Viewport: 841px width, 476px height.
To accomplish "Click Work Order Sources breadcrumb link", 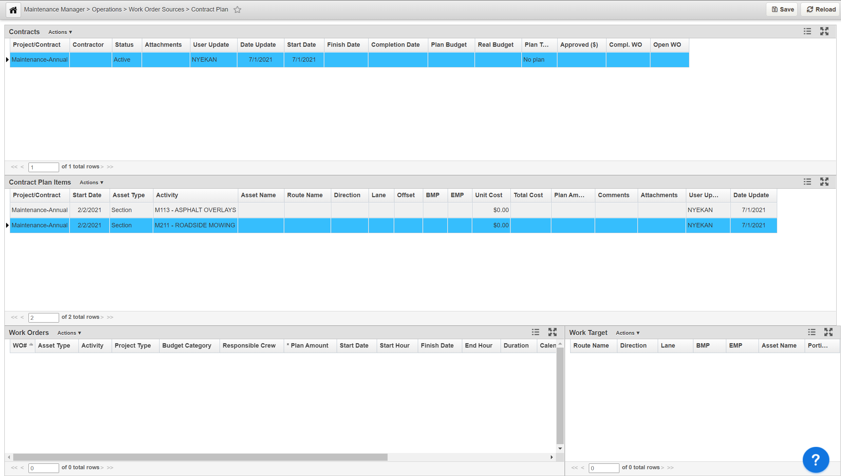I will 156,9.
